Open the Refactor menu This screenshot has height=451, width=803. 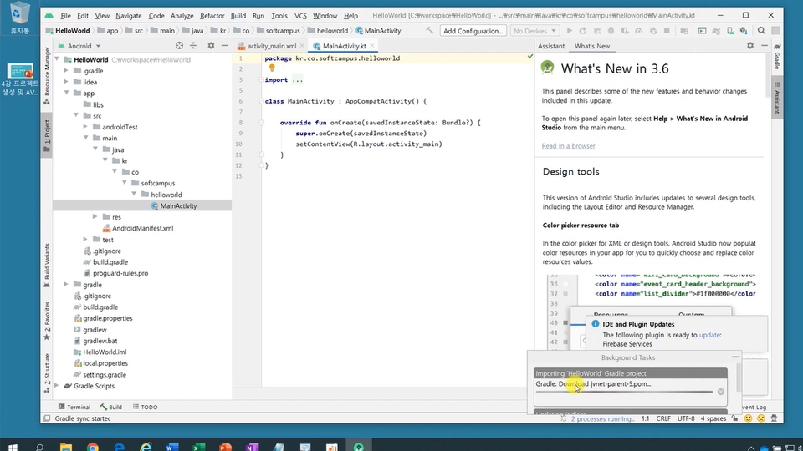click(x=212, y=15)
